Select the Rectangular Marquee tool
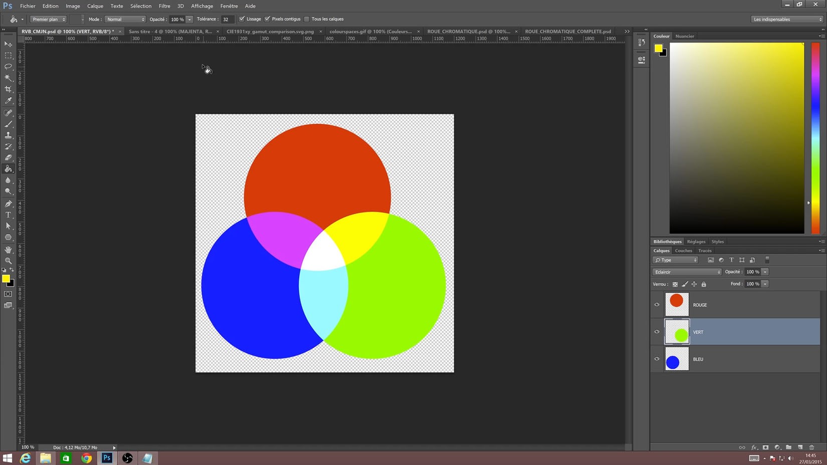 [8, 55]
